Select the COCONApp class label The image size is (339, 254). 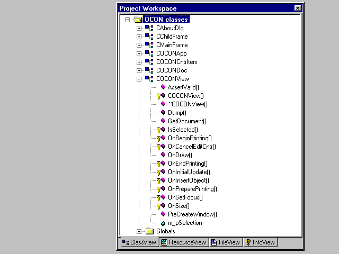[x=171, y=53]
